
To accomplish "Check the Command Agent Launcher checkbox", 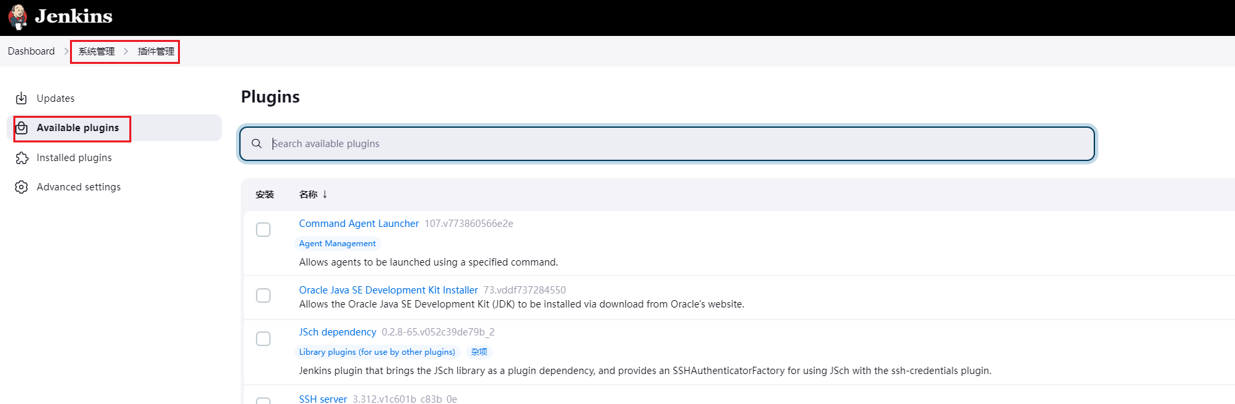I will click(263, 230).
